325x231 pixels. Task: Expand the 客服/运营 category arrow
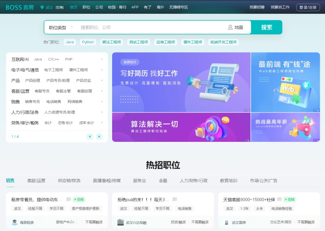click(102, 91)
